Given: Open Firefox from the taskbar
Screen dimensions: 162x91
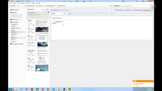Looking at the screenshot, I should (x=32, y=89).
